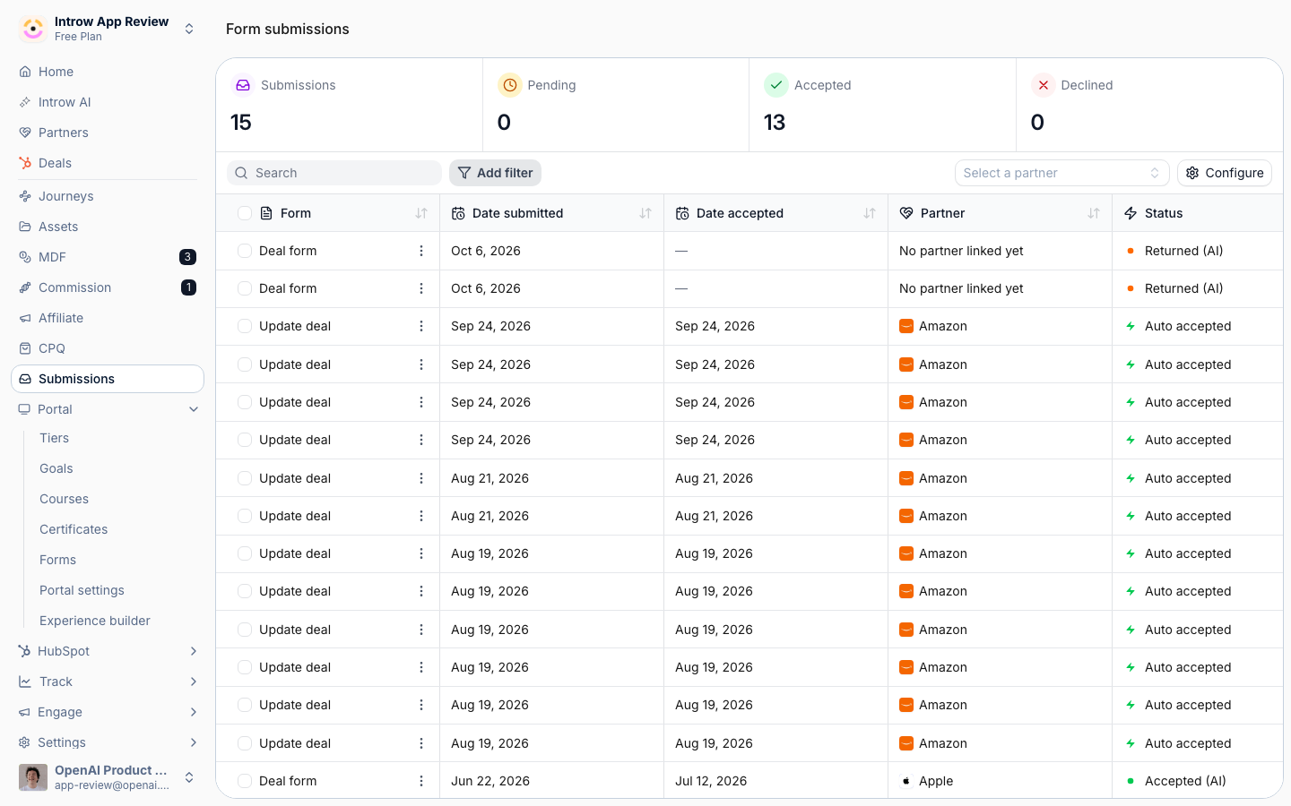
Task: Open Portal settings link
Action: point(82,590)
